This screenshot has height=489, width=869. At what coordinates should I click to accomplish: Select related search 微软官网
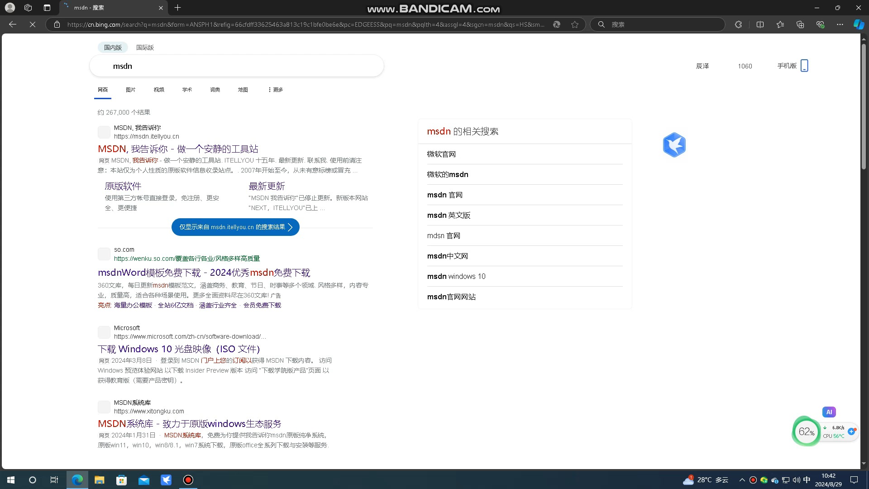pyautogui.click(x=441, y=154)
